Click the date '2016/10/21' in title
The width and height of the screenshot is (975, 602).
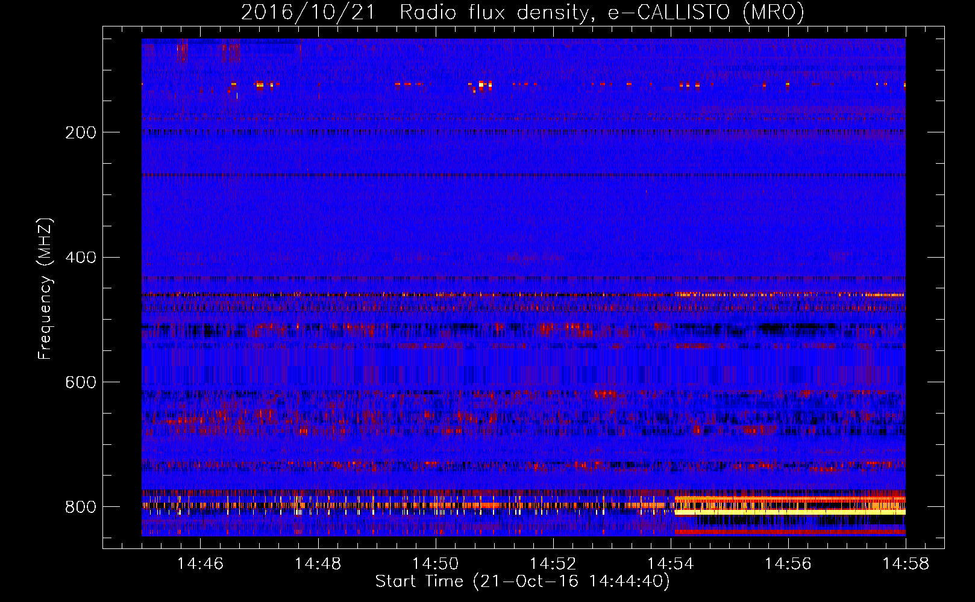tap(308, 12)
